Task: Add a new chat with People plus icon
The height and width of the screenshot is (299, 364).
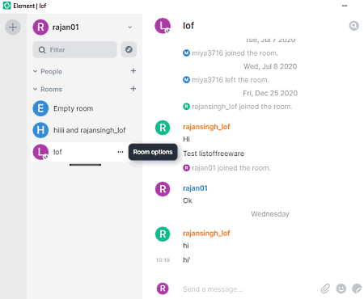Action: 133,71
